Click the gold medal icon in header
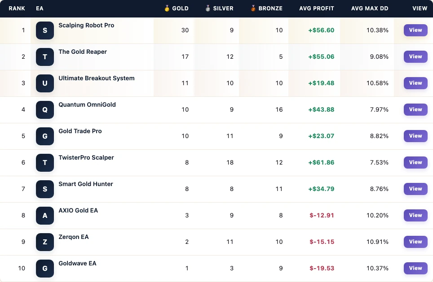 167,8
